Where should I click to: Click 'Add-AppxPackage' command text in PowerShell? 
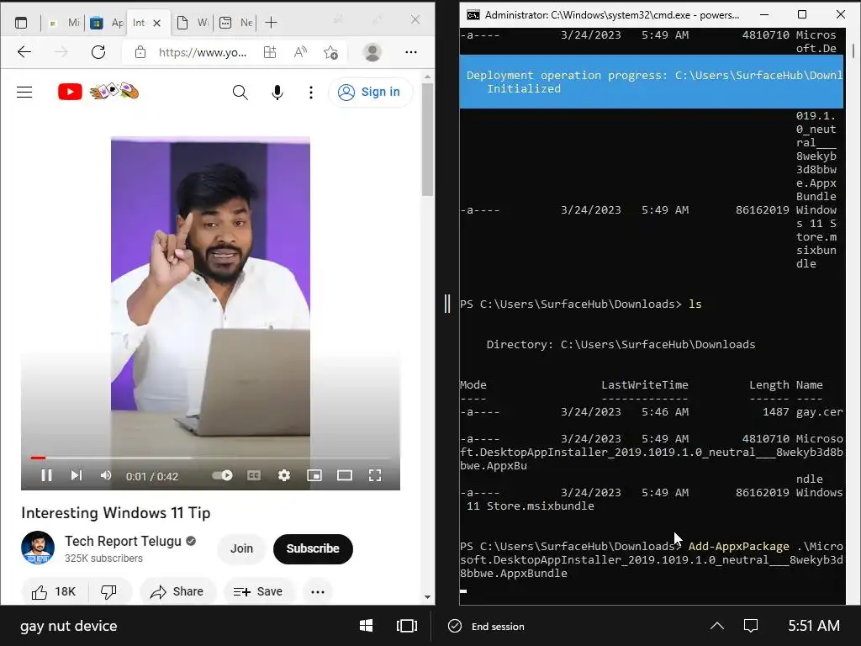[x=738, y=547]
